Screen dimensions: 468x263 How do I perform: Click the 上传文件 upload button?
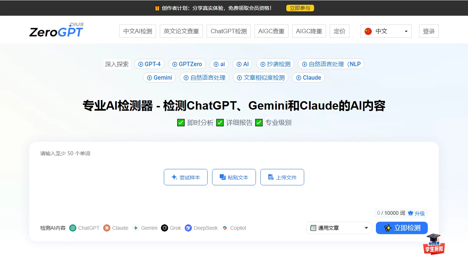282,177
